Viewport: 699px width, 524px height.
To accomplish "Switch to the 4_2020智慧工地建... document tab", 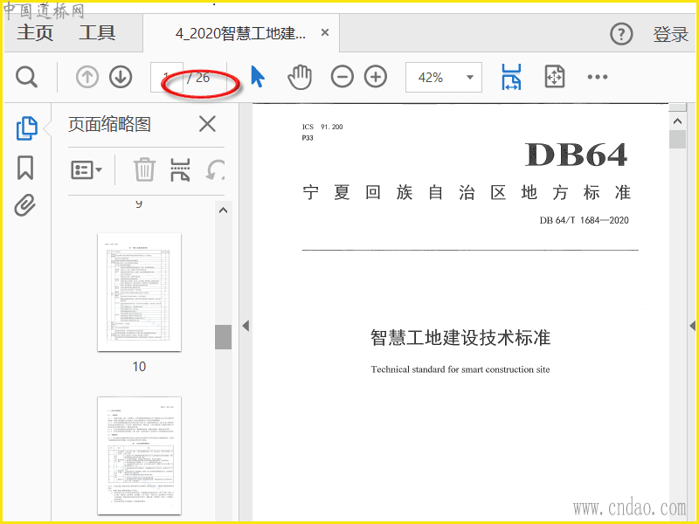I will [241, 33].
